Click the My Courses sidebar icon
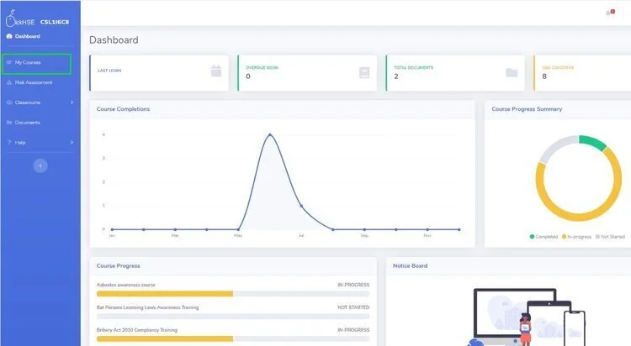The image size is (631, 346). point(9,62)
